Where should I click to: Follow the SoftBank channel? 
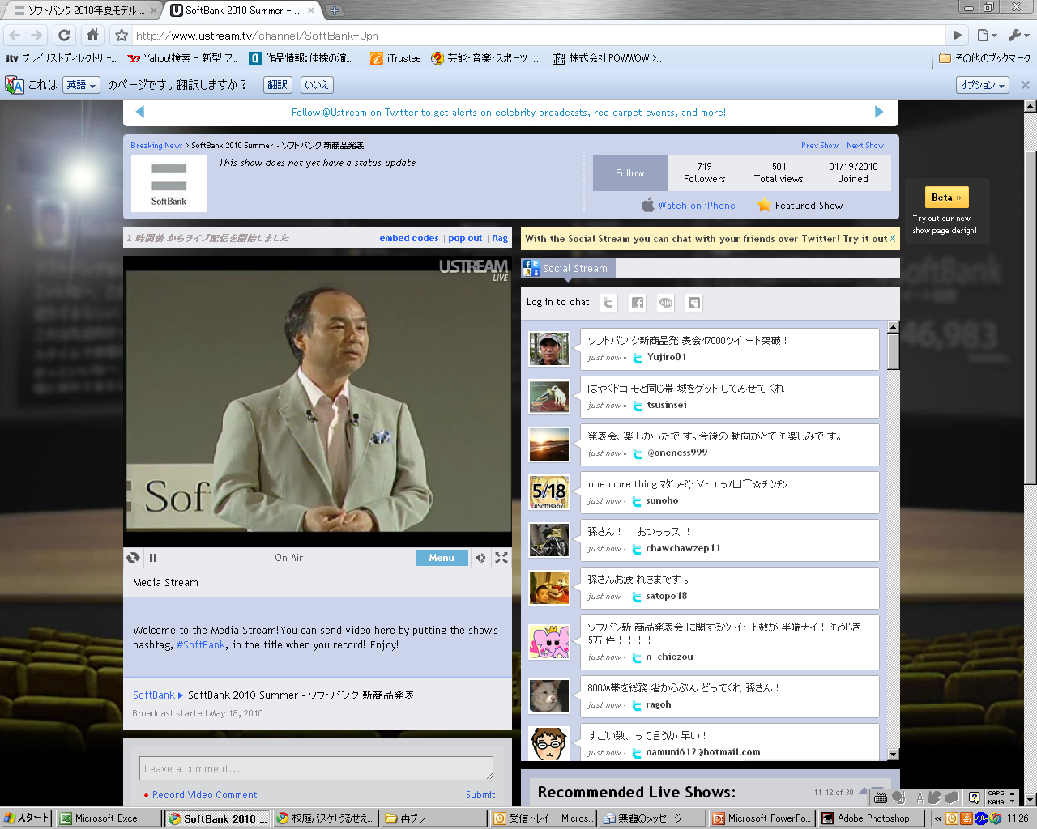[x=629, y=173]
